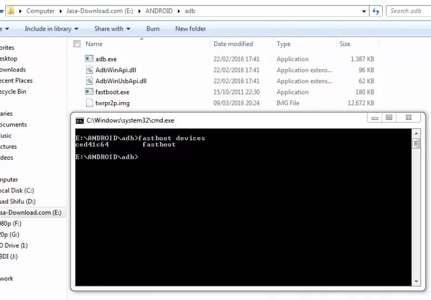431x300 pixels.
Task: Select the AdbWinUsbApi.dll file name
Action: coord(121,81)
